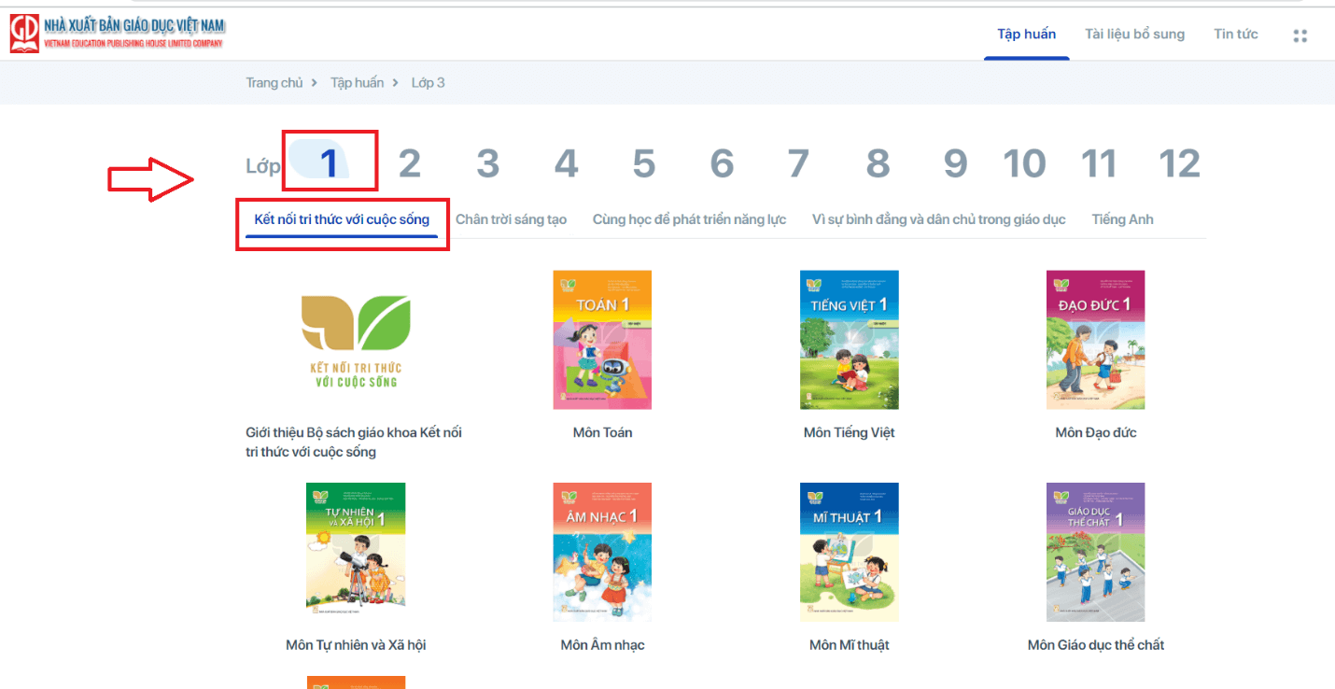Select grade 10
The image size is (1335, 689).
(x=1024, y=164)
